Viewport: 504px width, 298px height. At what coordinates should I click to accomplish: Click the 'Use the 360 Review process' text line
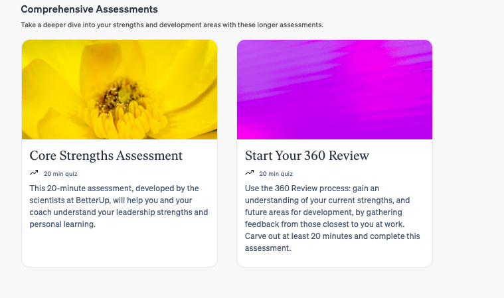coord(312,188)
